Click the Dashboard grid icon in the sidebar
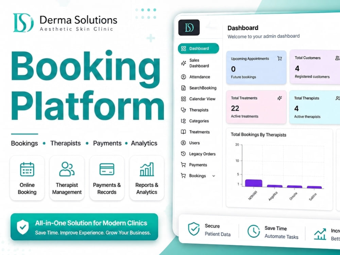340x255 pixels. coord(184,48)
